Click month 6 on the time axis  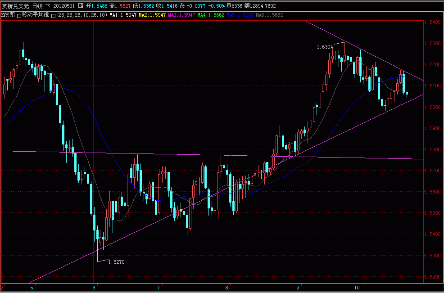tap(94, 288)
